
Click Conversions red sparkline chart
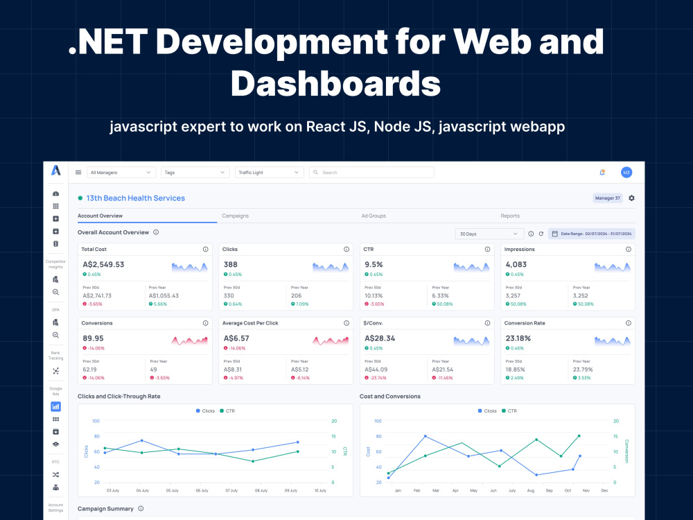[190, 340]
